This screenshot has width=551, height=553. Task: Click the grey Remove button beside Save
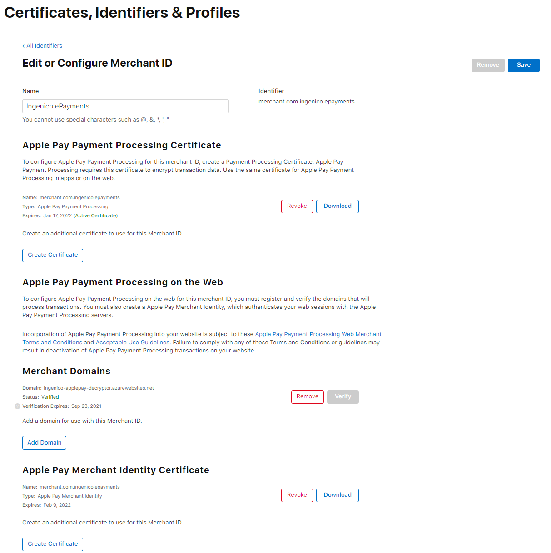click(x=488, y=65)
